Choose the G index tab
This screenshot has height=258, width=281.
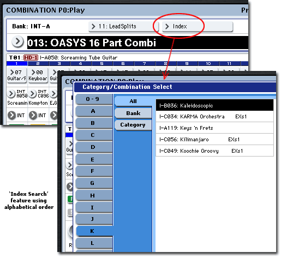pos(94,183)
